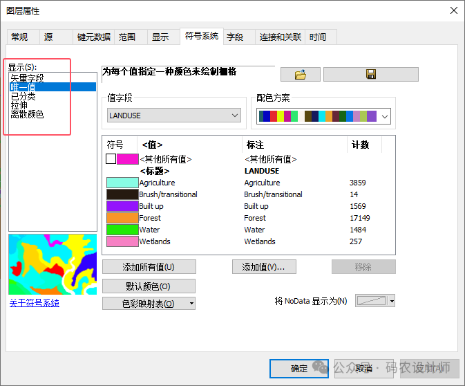Image resolution: width=465 pixels, height=386 pixels.
Task: Click the 添加所有值 button
Action: coord(149,267)
